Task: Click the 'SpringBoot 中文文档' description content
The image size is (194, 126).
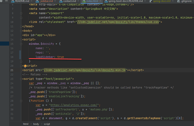Action: [100, 9]
